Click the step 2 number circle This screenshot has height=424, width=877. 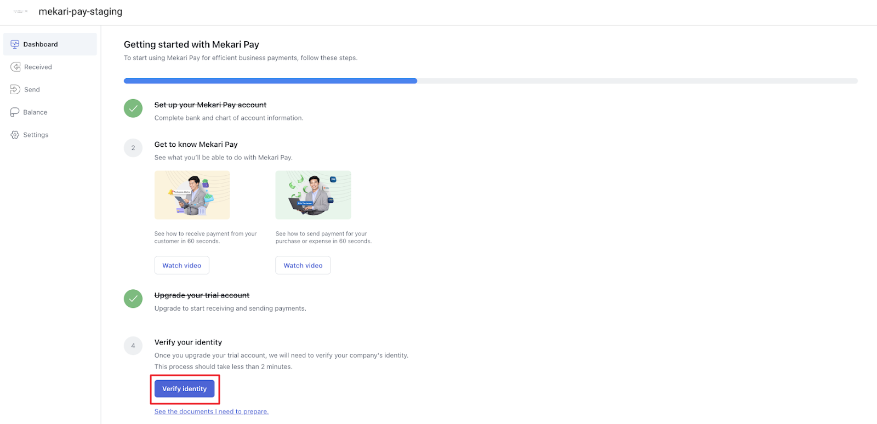[x=133, y=148]
